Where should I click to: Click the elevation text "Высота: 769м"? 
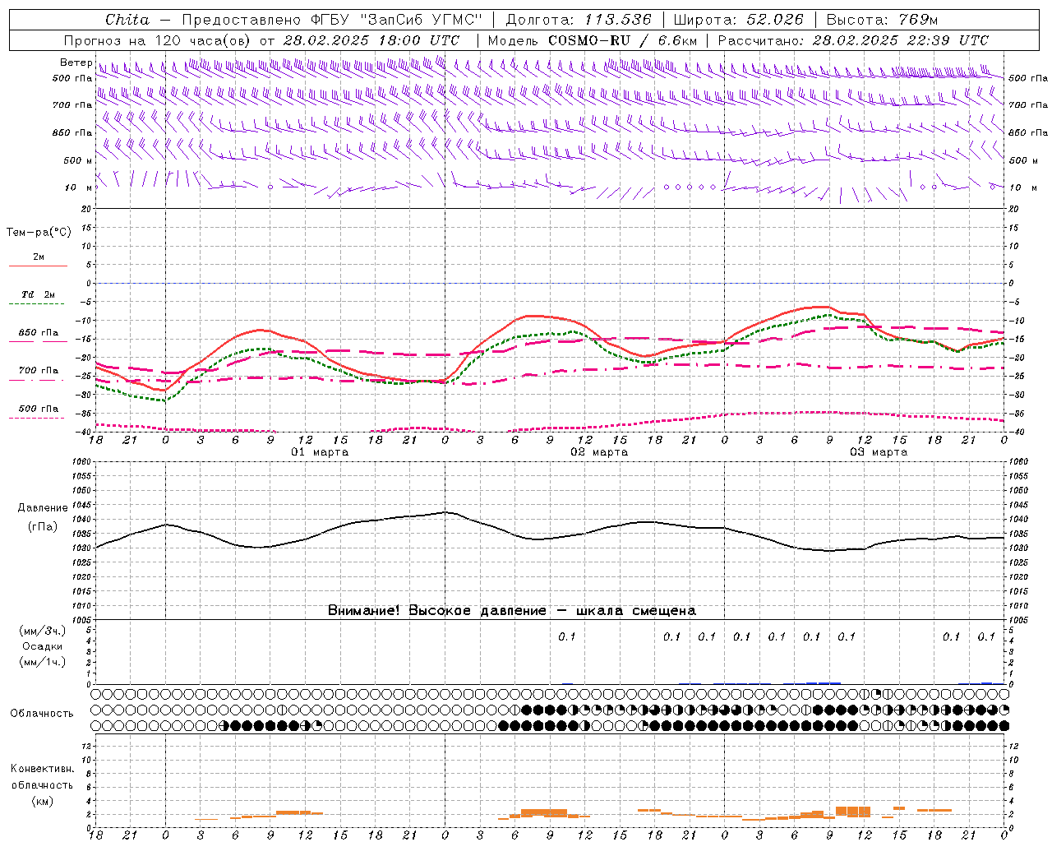[x=882, y=20]
